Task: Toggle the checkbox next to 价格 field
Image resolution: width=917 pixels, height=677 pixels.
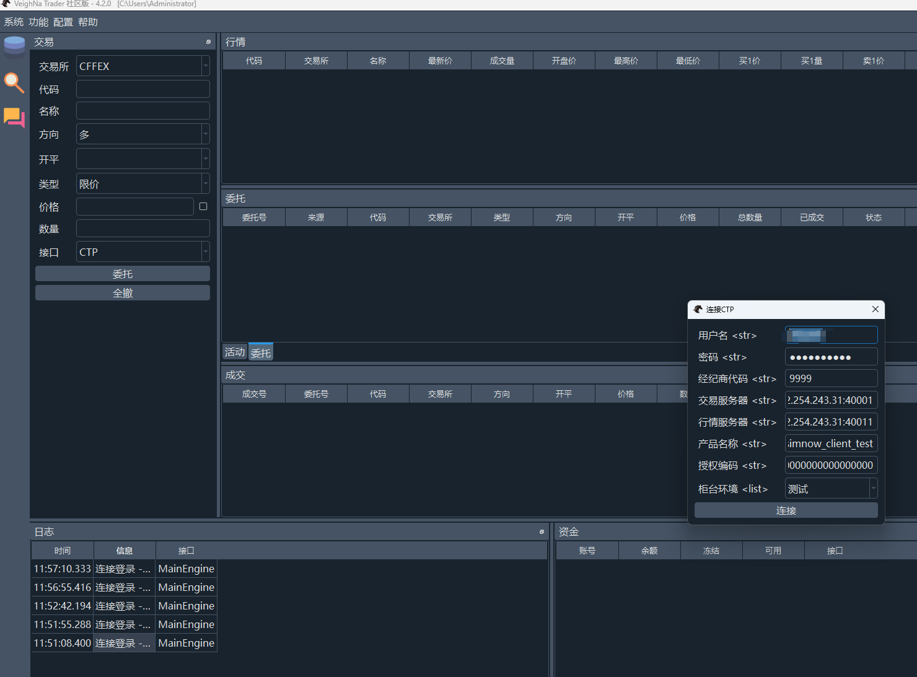Action: pyautogui.click(x=203, y=206)
